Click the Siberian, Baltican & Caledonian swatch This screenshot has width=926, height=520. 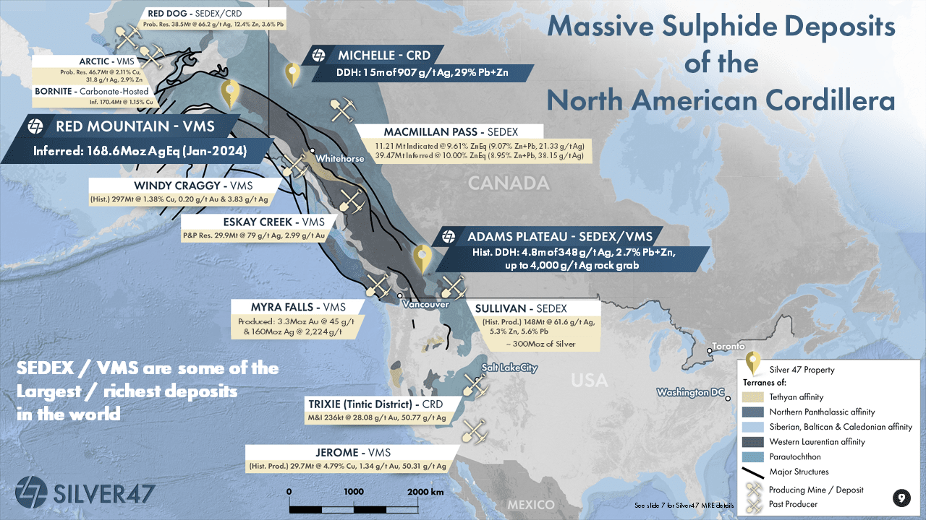(x=753, y=427)
